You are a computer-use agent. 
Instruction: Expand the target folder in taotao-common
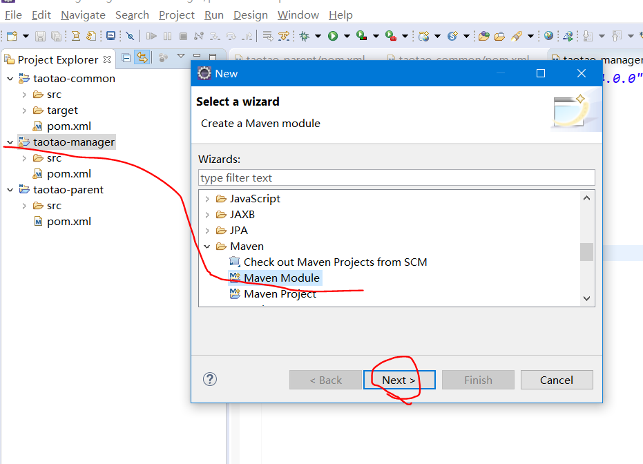pos(24,110)
